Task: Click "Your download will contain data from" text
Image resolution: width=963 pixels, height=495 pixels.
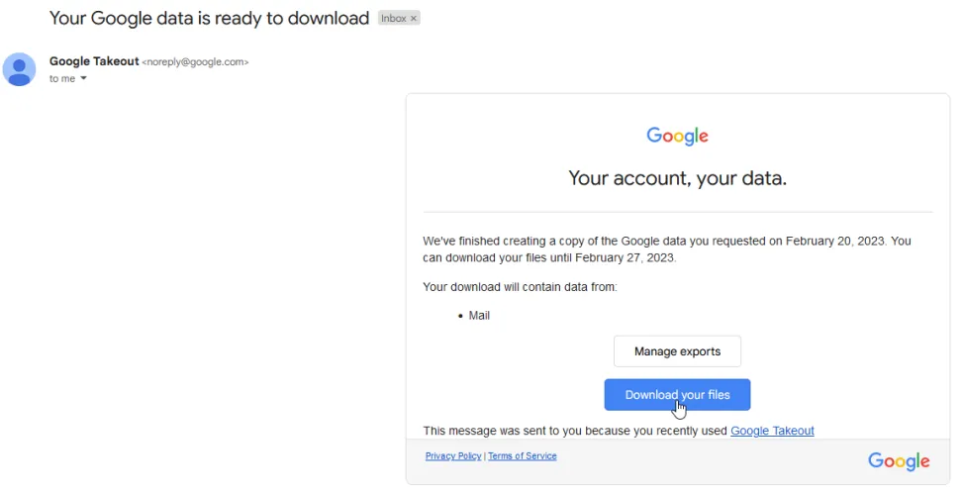Action: tap(520, 287)
